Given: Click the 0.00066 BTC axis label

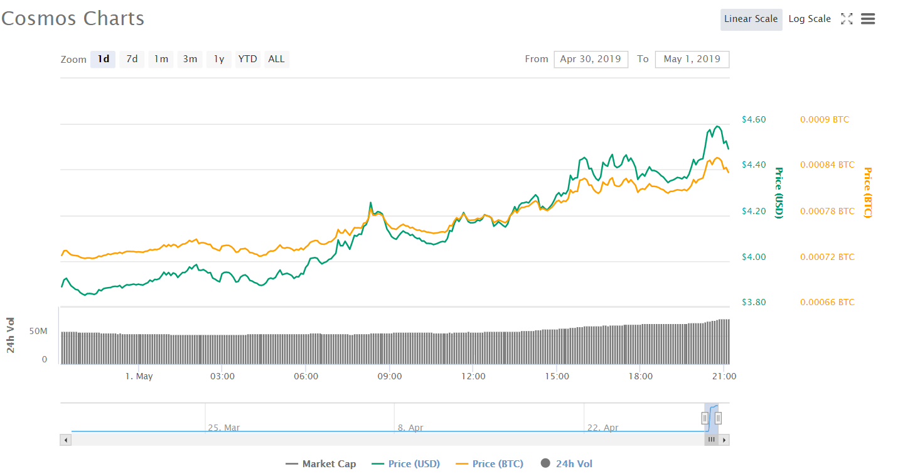Looking at the screenshot, I should [827, 302].
